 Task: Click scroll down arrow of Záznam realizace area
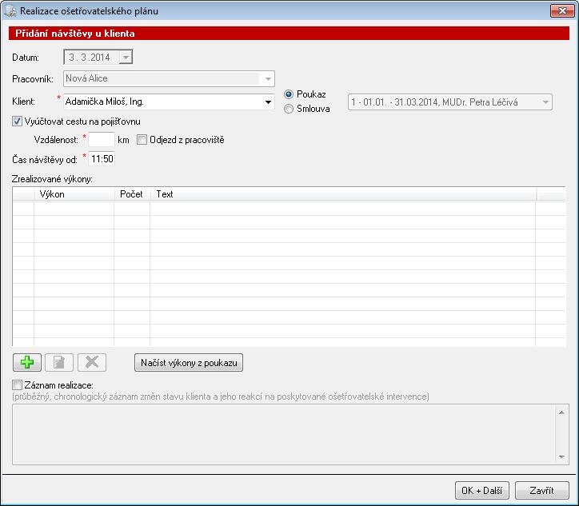[561, 457]
